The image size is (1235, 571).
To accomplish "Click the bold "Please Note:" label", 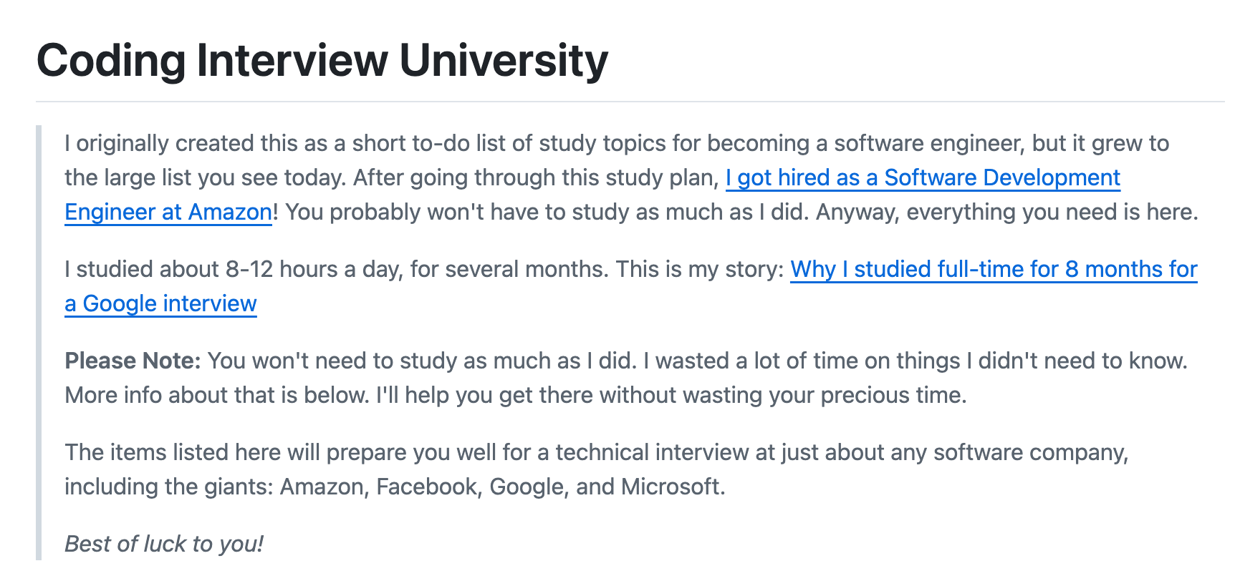I will pyautogui.click(x=133, y=361).
